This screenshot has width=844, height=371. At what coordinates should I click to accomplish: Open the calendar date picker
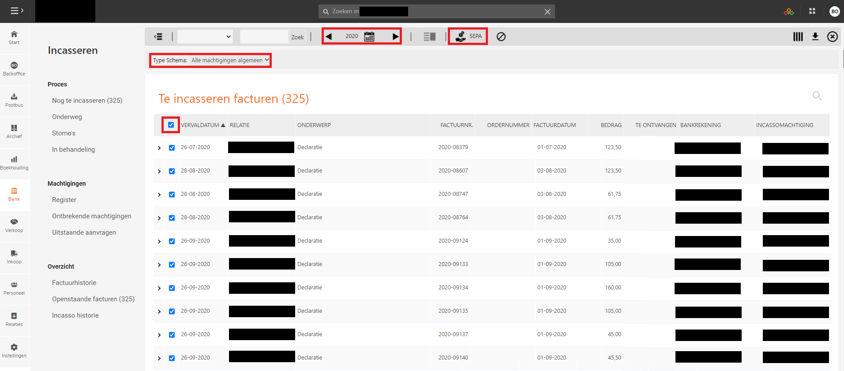369,36
